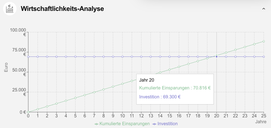Toggle Investition legend entry
Viewport: 271px width, 128px height.
pyautogui.click(x=167, y=124)
